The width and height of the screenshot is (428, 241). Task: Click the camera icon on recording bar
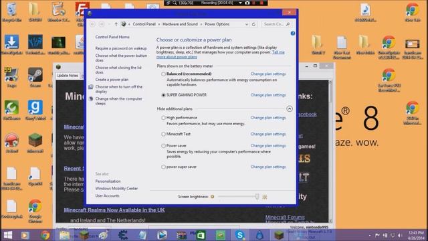pyautogui.click(x=247, y=3)
